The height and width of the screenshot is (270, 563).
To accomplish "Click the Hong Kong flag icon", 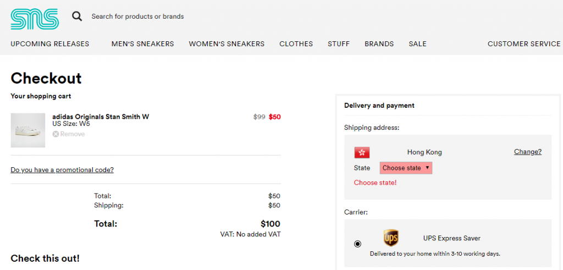I will pos(362,152).
